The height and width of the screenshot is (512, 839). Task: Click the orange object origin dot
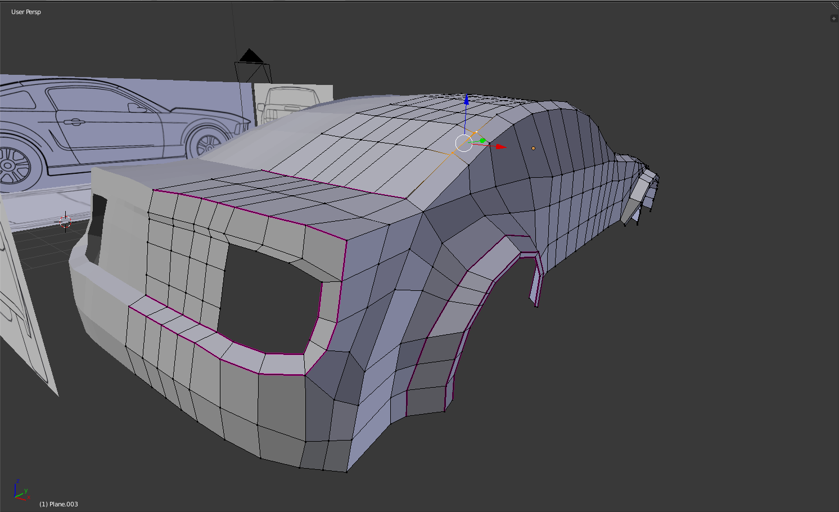[x=533, y=149]
